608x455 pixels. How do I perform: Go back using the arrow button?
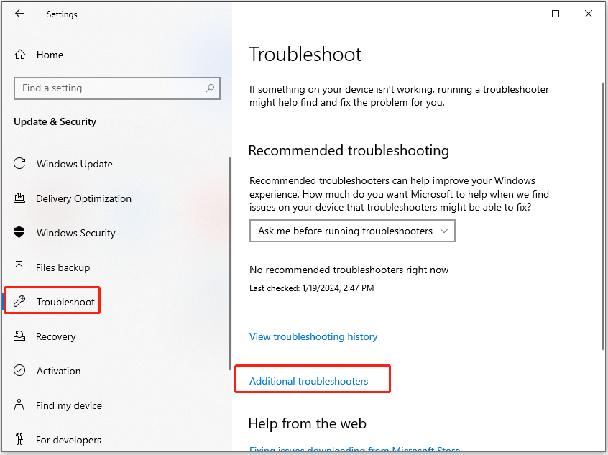pos(19,14)
